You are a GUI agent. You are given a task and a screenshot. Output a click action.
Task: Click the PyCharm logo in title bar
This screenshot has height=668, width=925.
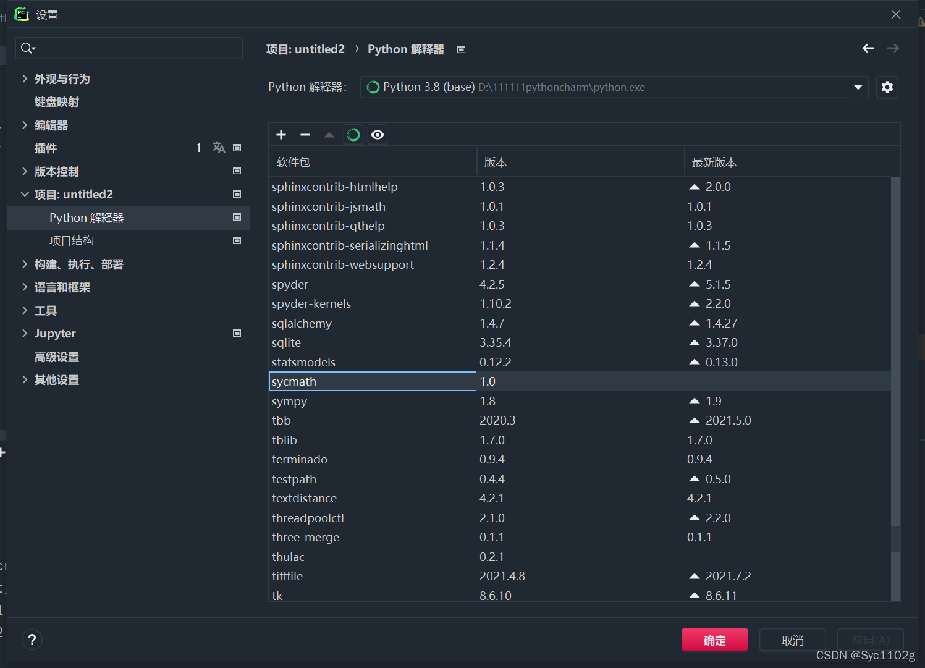22,14
